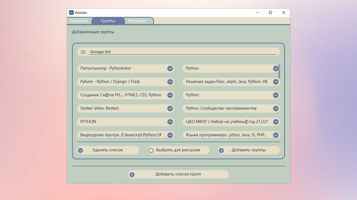Click the minus icon on Удалить список
Image resolution: width=357 pixels, height=200 pixels.
80,150
